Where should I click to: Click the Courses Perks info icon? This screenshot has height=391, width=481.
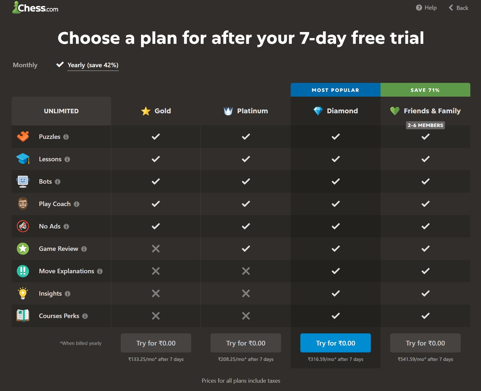tap(85, 316)
